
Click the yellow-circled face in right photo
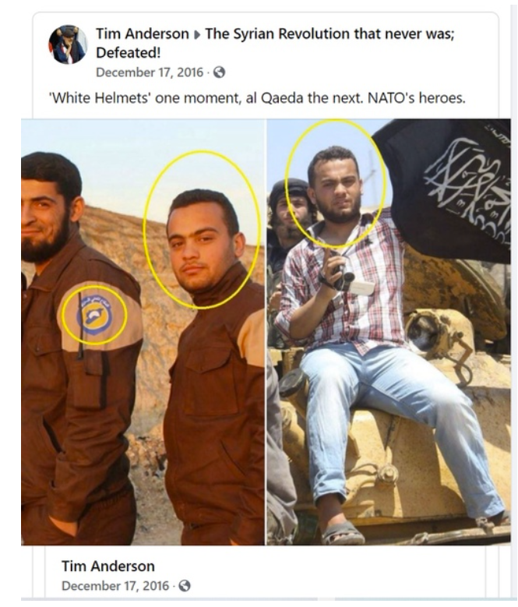tap(335, 185)
